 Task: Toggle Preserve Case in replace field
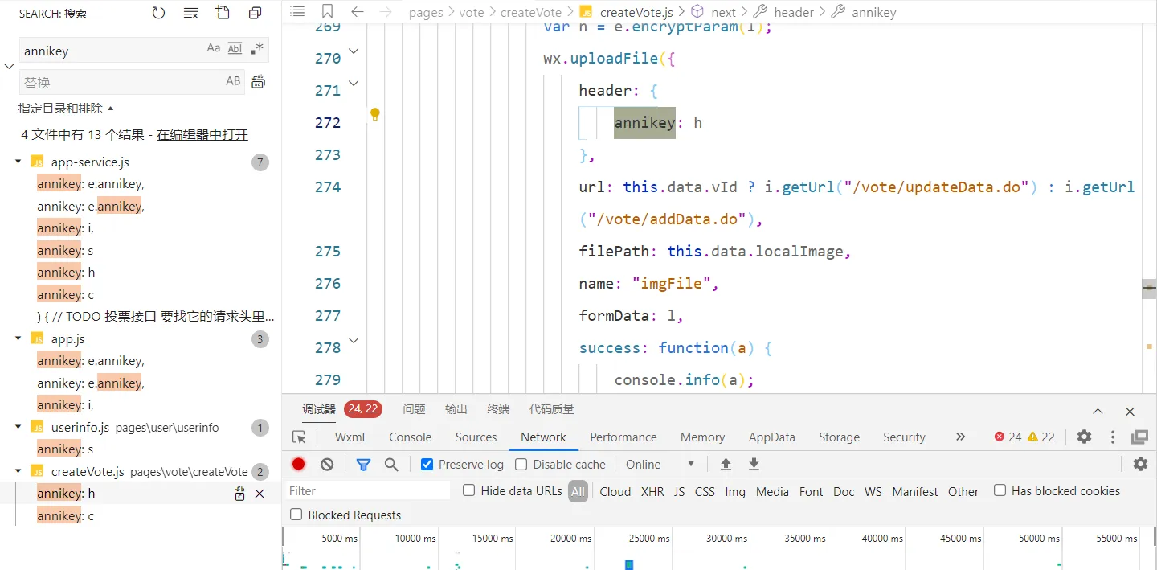coord(233,80)
